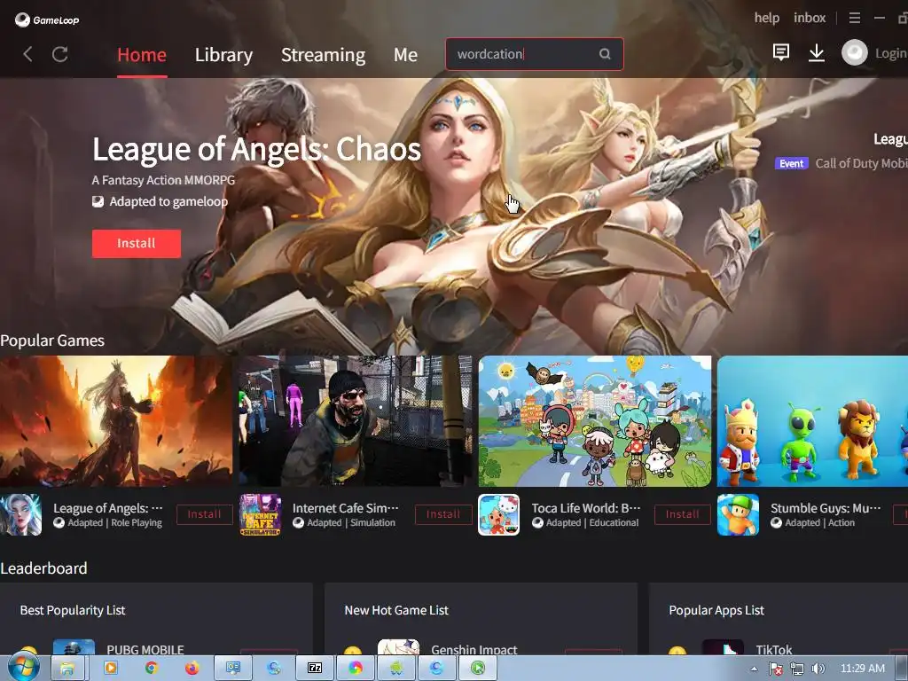Click the Event Call of Duty Mobile link

(841, 163)
